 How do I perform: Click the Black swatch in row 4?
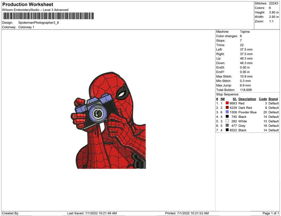pos(227,117)
